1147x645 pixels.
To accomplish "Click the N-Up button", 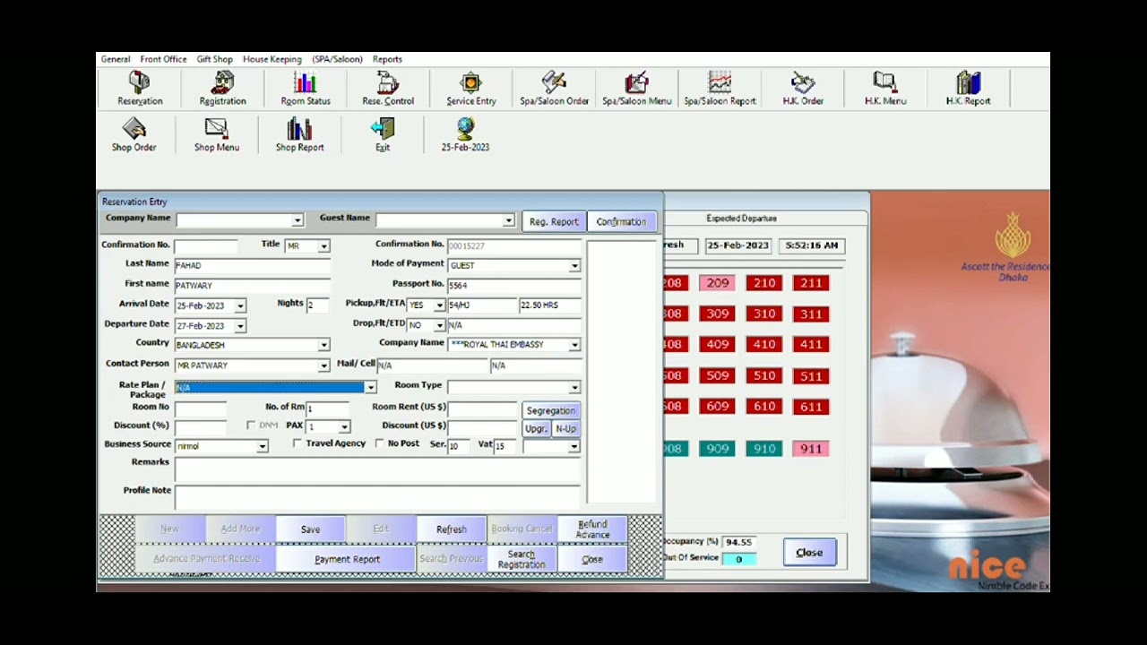I will (565, 429).
